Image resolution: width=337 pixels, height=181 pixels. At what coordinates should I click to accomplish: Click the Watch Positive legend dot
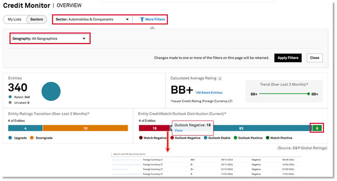click(268, 138)
